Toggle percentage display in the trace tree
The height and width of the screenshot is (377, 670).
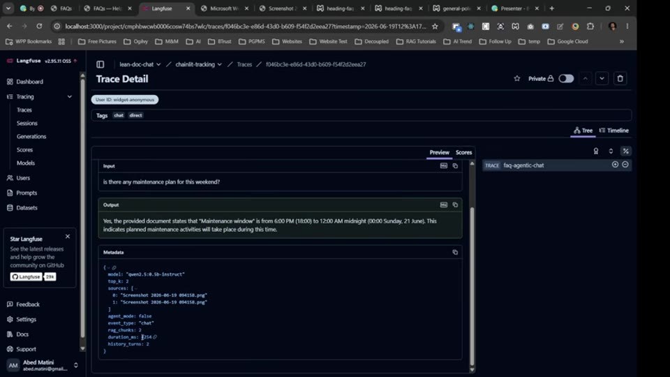pos(625,151)
